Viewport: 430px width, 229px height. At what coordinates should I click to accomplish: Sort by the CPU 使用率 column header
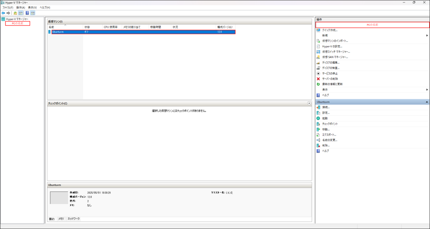(112, 27)
